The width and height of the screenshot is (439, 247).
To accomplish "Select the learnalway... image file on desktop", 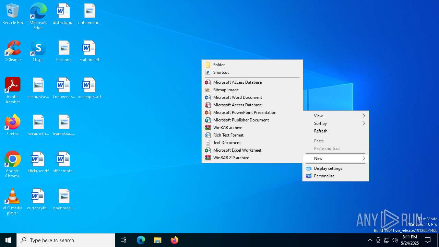I will (64, 126).
